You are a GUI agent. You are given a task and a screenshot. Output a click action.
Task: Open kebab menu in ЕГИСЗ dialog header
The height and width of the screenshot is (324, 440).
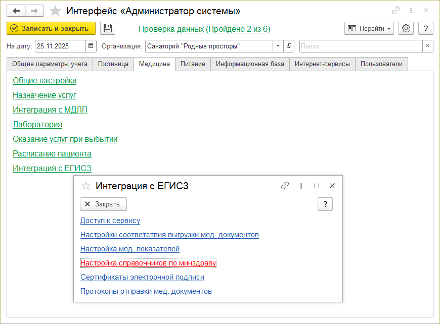point(301,186)
